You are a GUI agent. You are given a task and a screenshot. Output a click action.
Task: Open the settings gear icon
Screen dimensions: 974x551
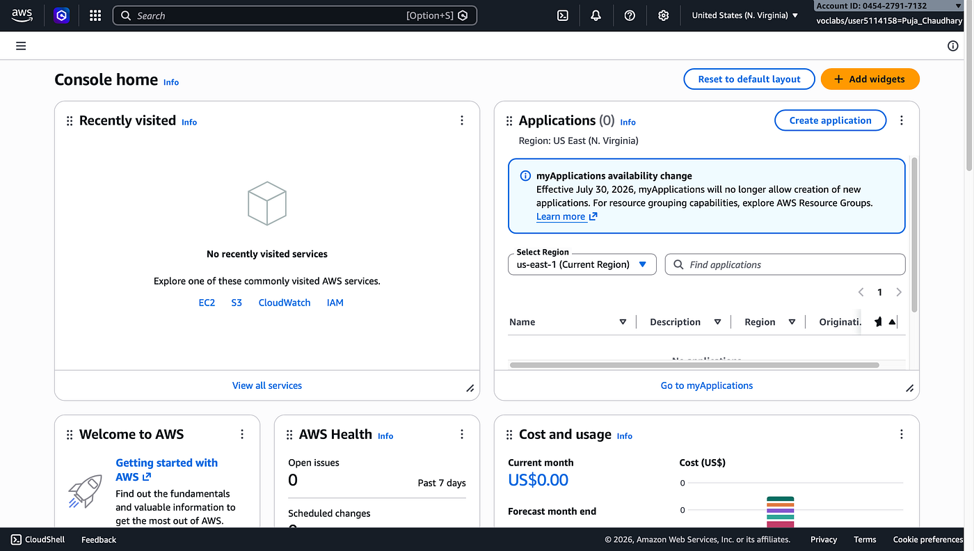coord(663,15)
